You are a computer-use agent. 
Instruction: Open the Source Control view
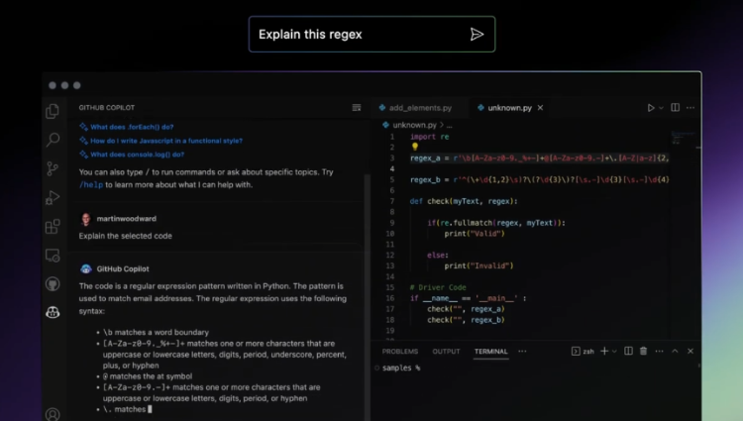pos(53,168)
